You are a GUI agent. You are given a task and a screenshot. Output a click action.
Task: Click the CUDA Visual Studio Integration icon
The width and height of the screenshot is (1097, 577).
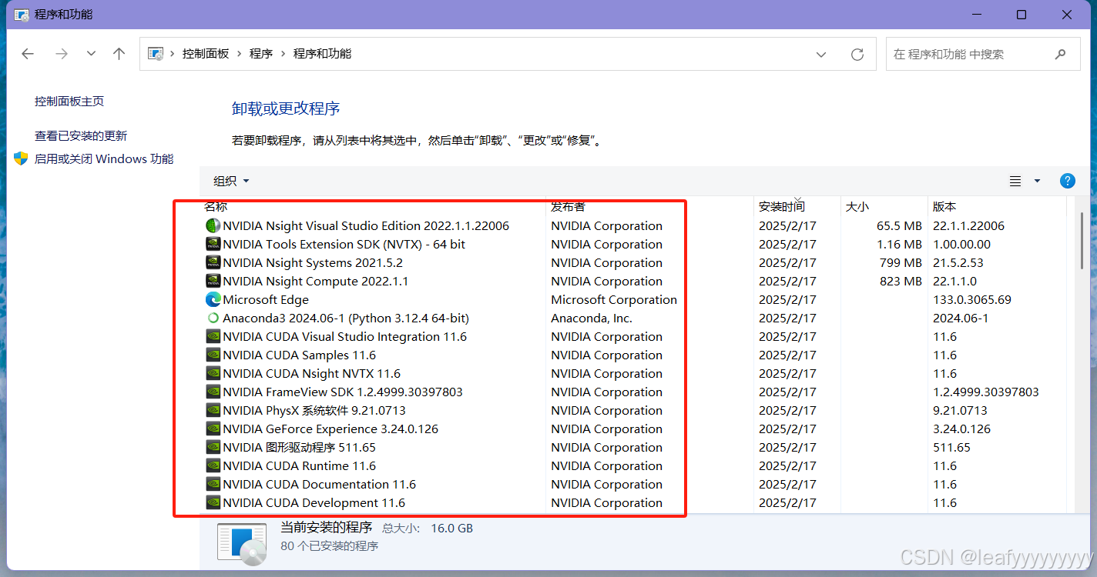tap(213, 336)
